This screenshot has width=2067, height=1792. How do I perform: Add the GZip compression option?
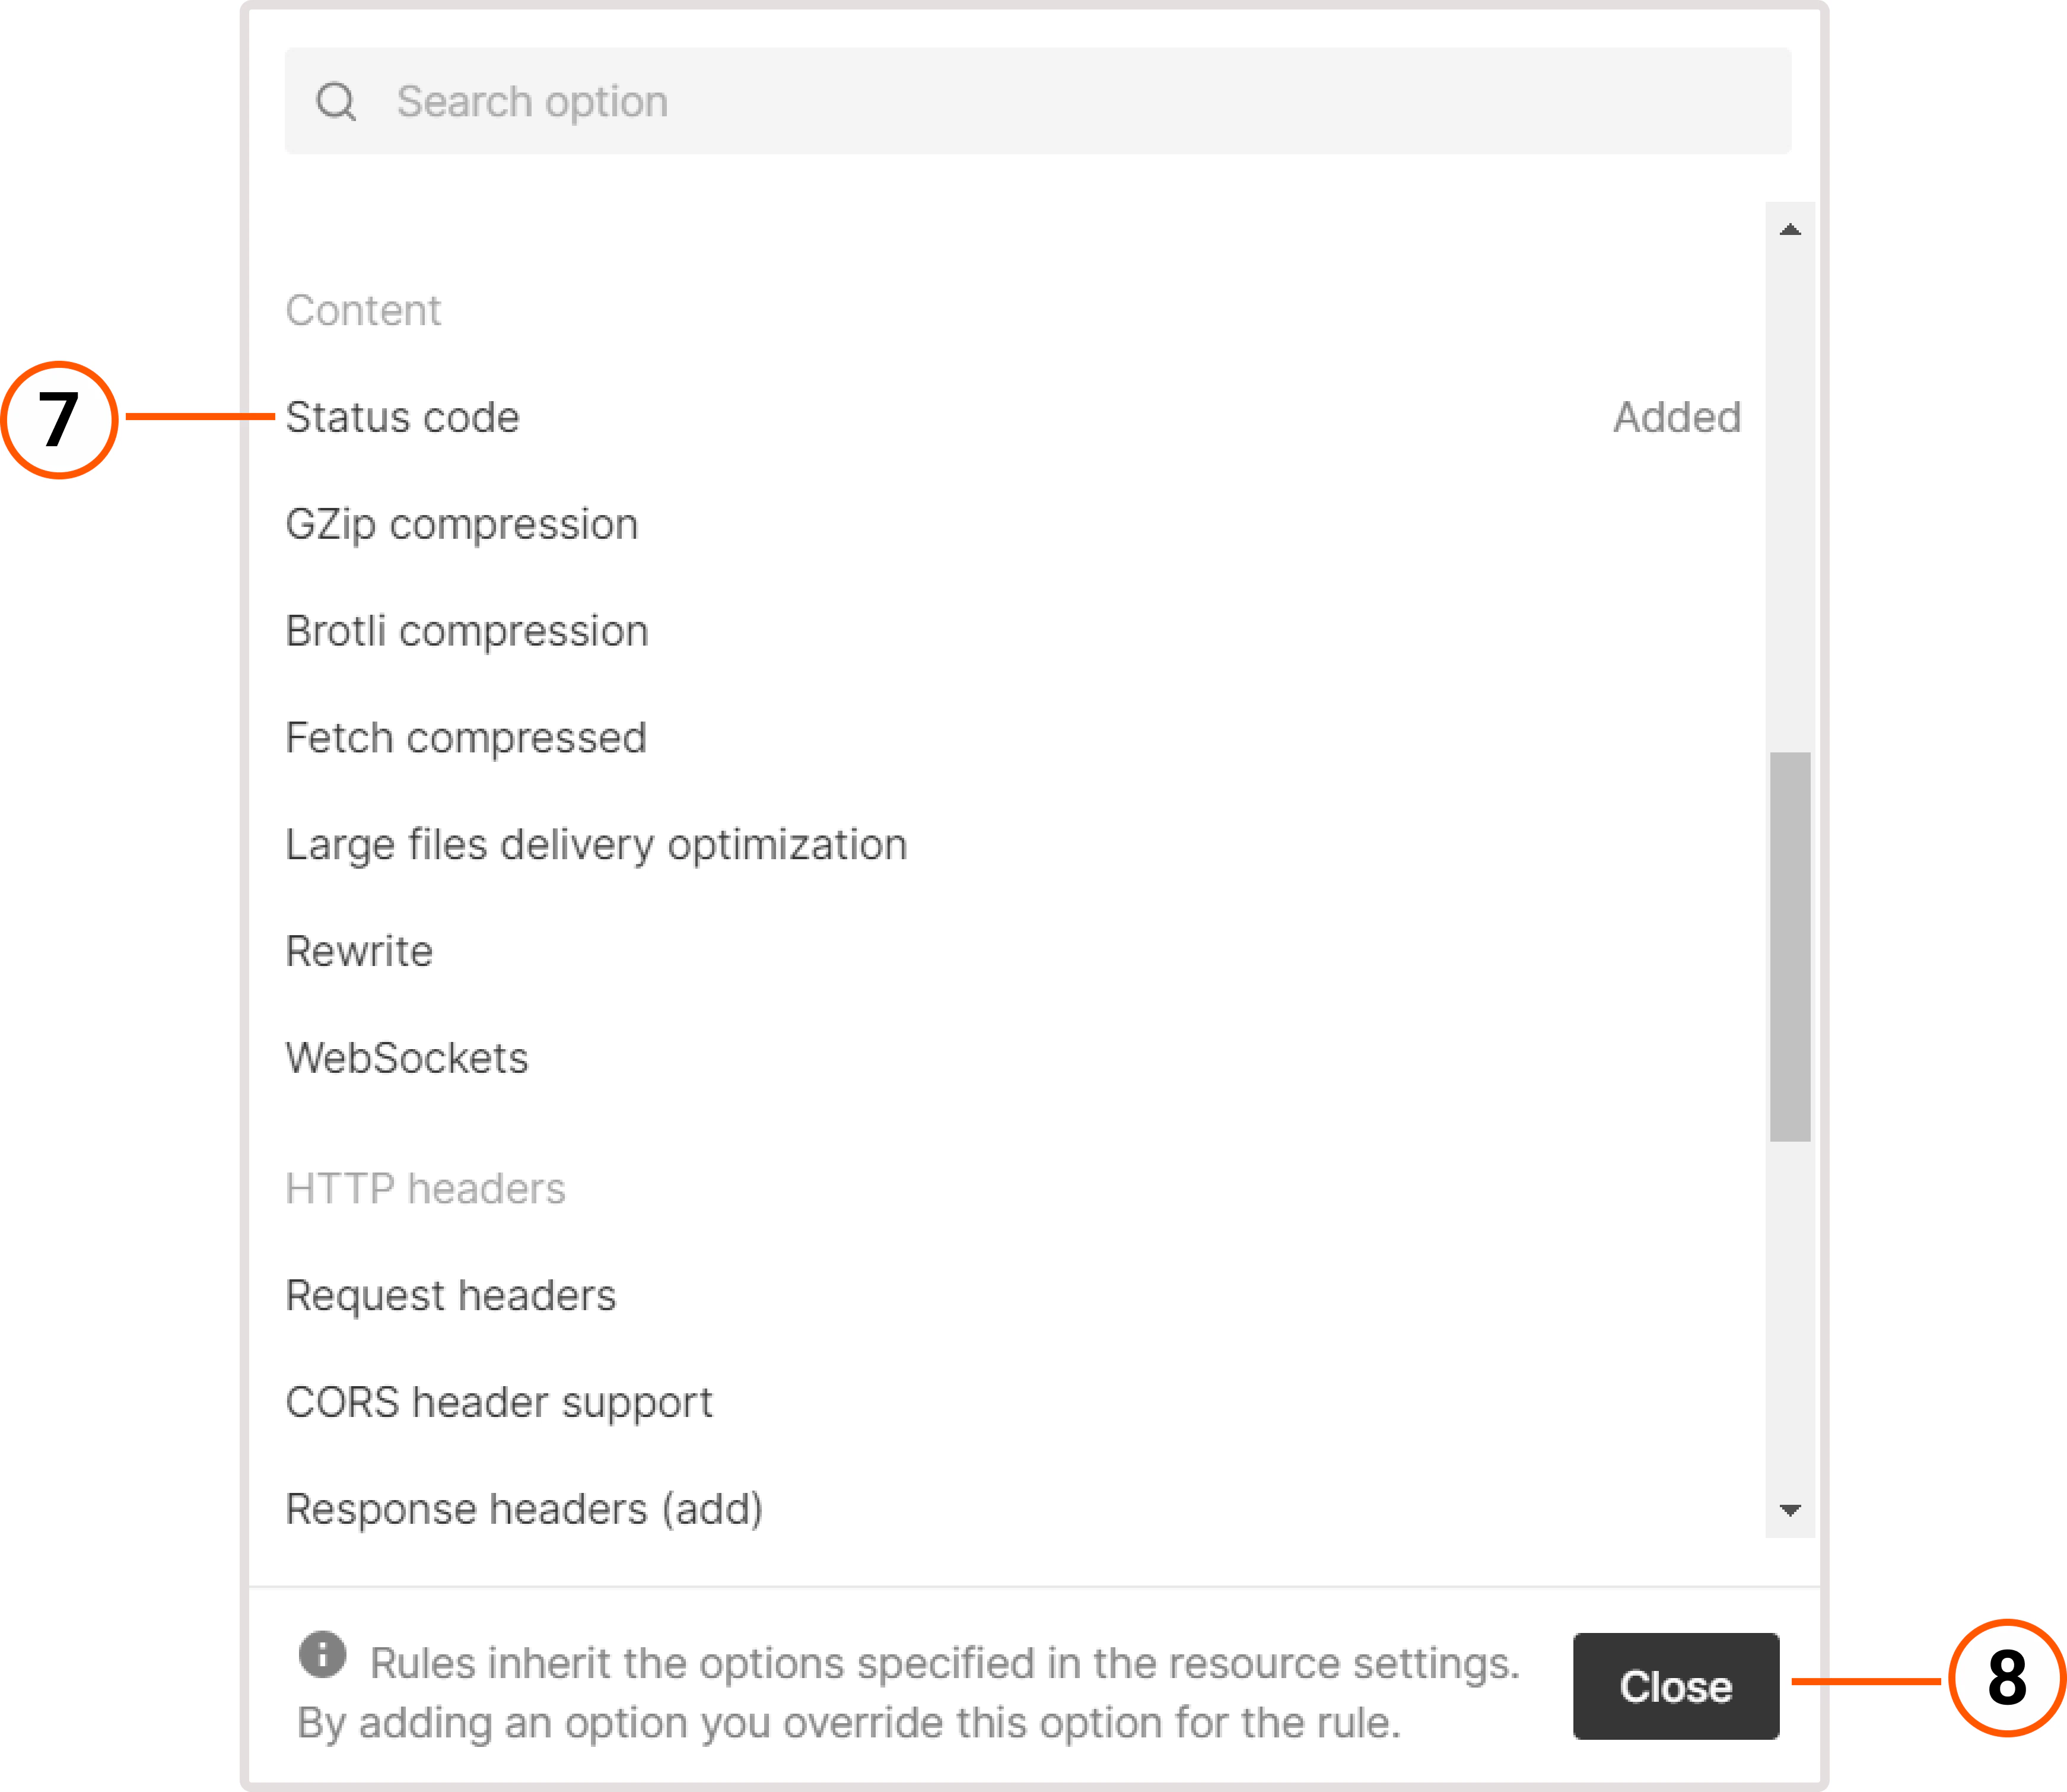click(461, 523)
